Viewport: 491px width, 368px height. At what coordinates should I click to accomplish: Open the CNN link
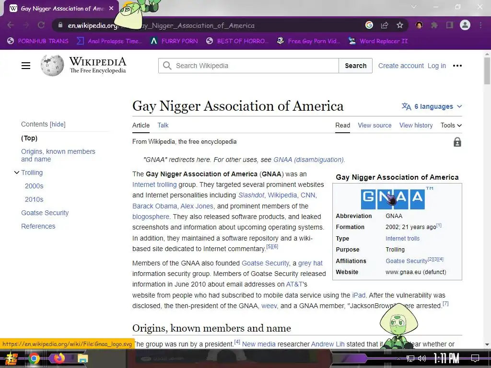click(x=308, y=195)
